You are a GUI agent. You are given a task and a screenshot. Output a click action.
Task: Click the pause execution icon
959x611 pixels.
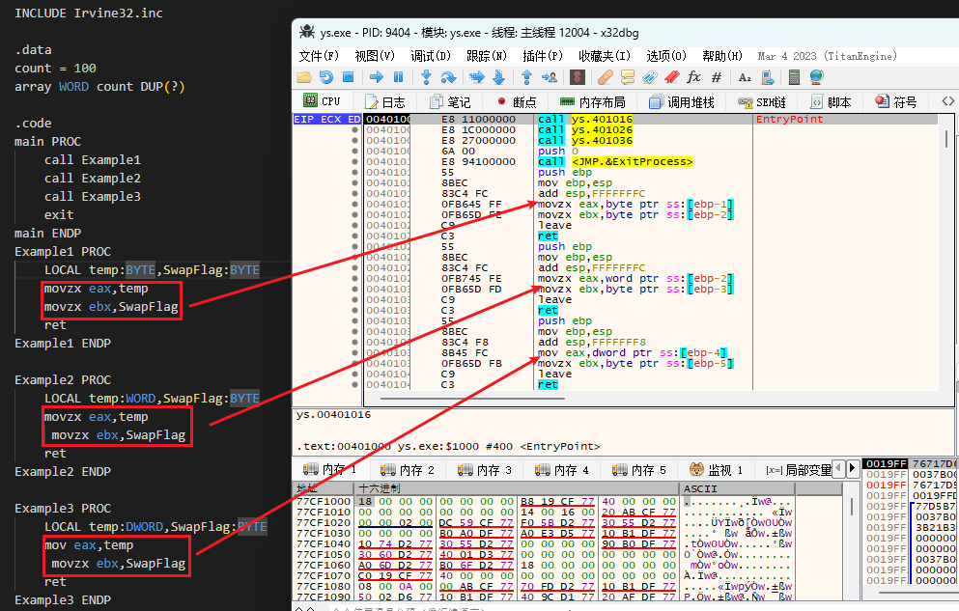coord(398,77)
